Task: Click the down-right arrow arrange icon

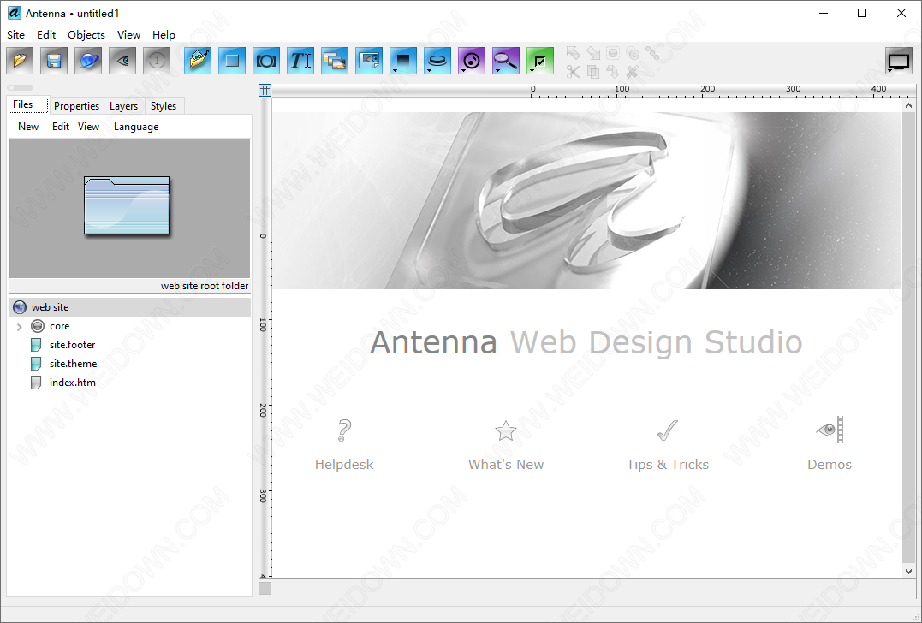Action: click(593, 53)
